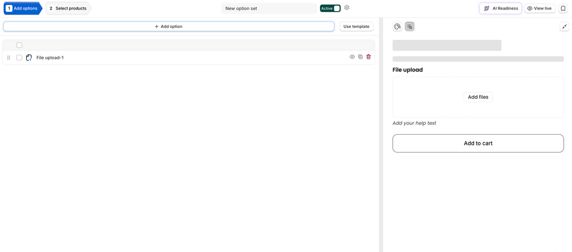The width and height of the screenshot is (572, 252).
Task: Click the bookmark icon in top bar
Action: pyautogui.click(x=563, y=8)
